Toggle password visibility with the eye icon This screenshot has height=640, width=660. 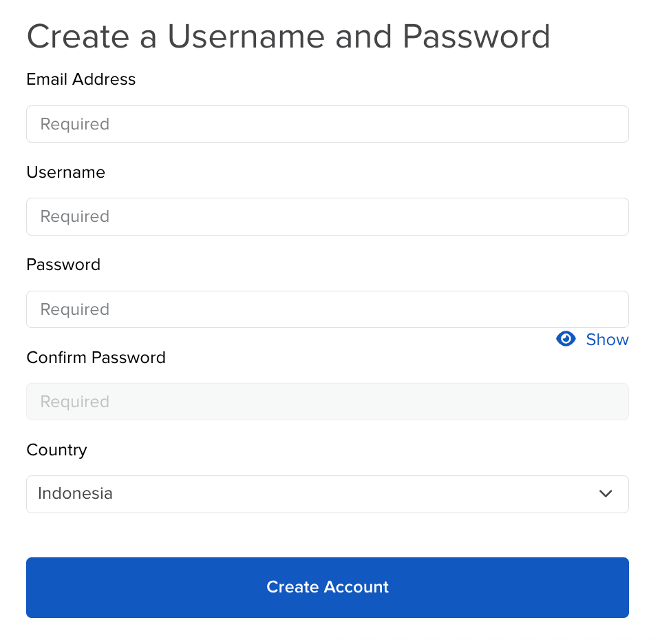[x=566, y=339]
